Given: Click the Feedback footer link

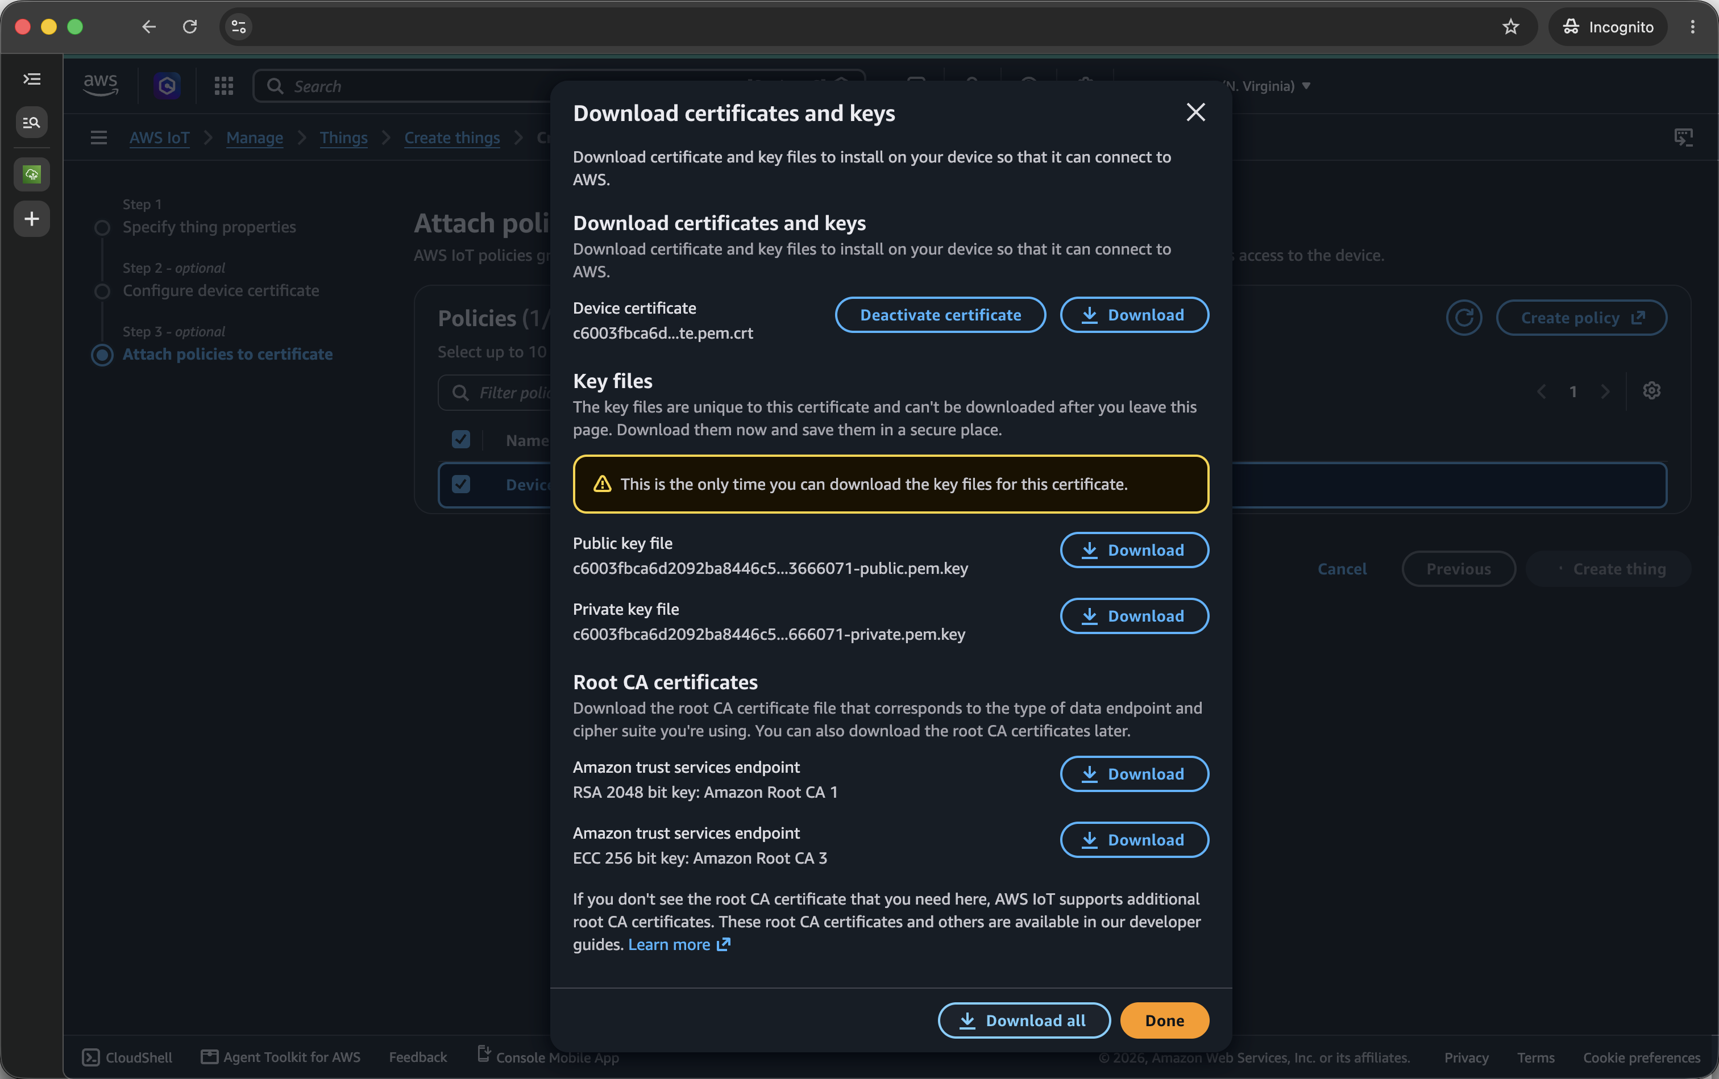Looking at the screenshot, I should coord(418,1057).
